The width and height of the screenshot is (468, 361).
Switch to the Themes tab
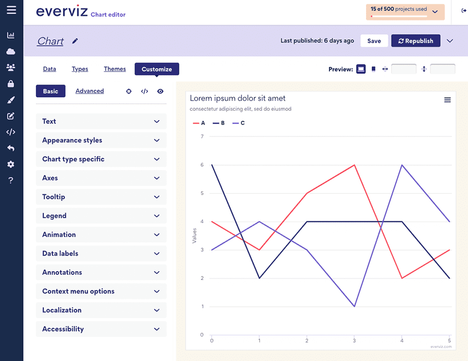pos(115,69)
